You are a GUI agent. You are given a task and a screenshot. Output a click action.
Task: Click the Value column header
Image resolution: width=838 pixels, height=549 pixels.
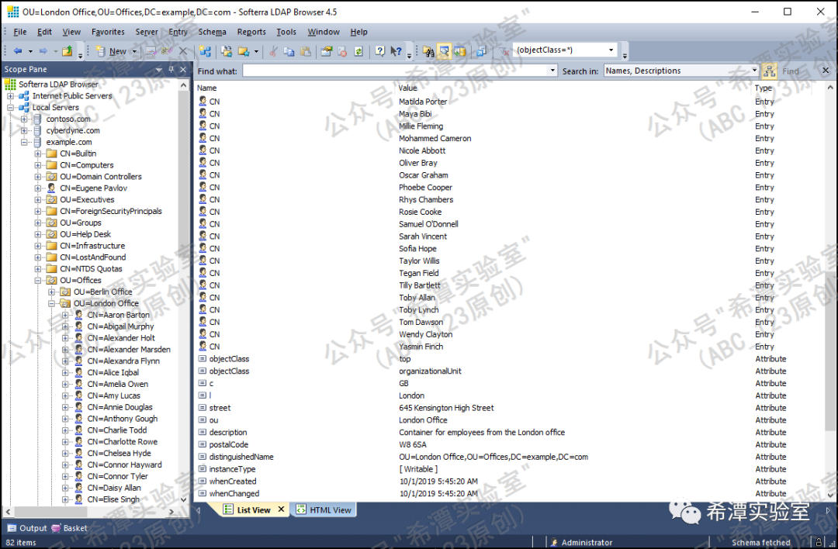point(408,88)
